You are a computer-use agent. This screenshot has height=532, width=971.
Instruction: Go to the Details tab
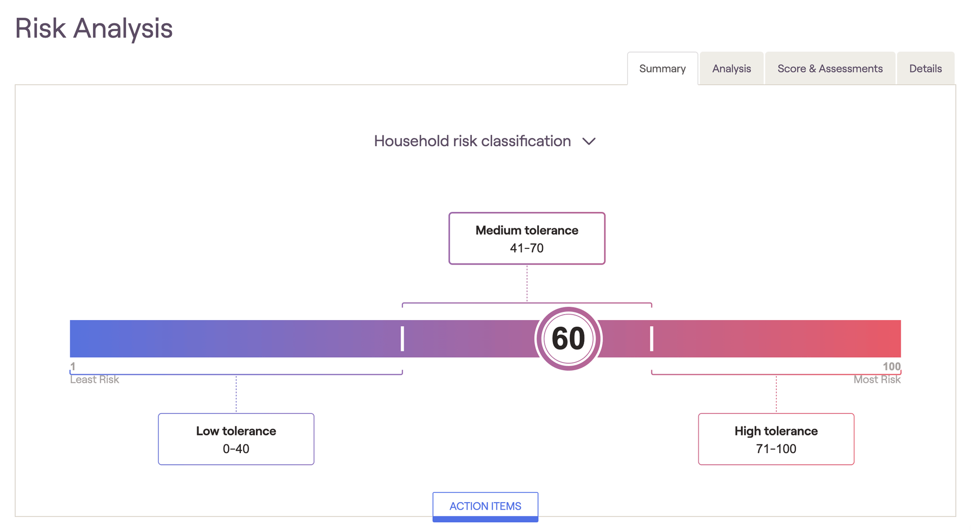point(925,69)
